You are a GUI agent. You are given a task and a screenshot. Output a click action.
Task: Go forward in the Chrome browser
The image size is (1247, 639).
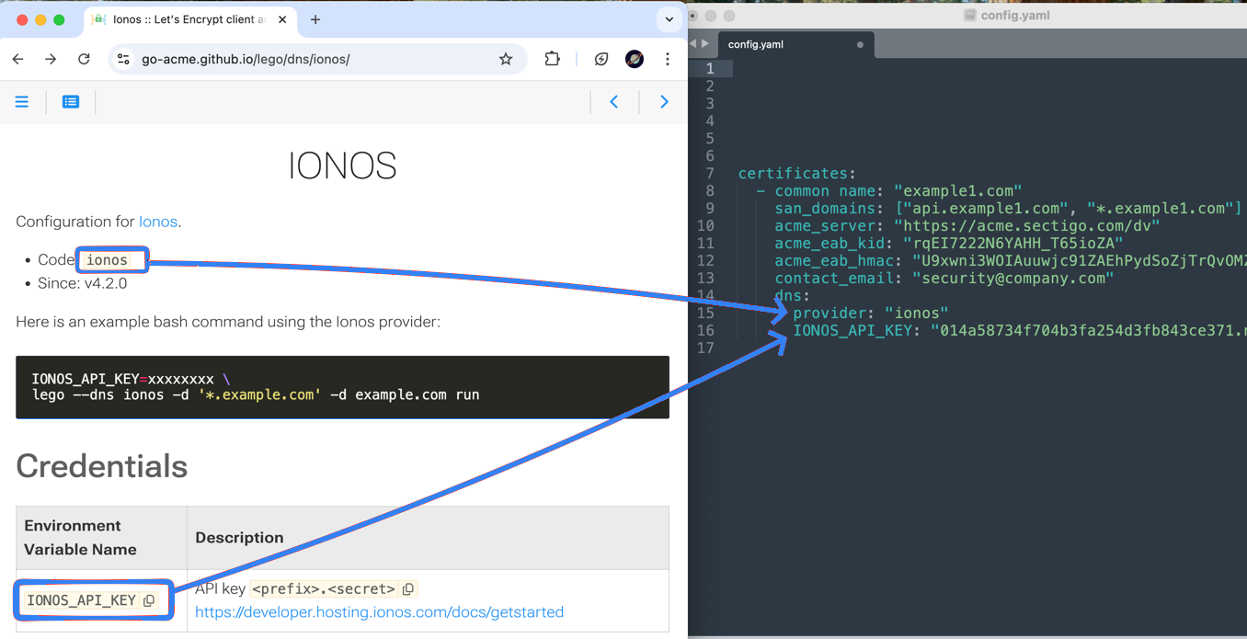(x=51, y=59)
